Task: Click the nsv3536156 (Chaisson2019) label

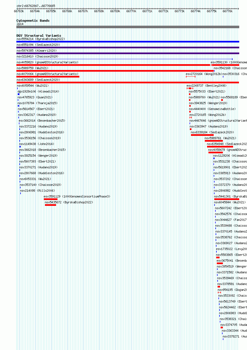Action: 40,138
